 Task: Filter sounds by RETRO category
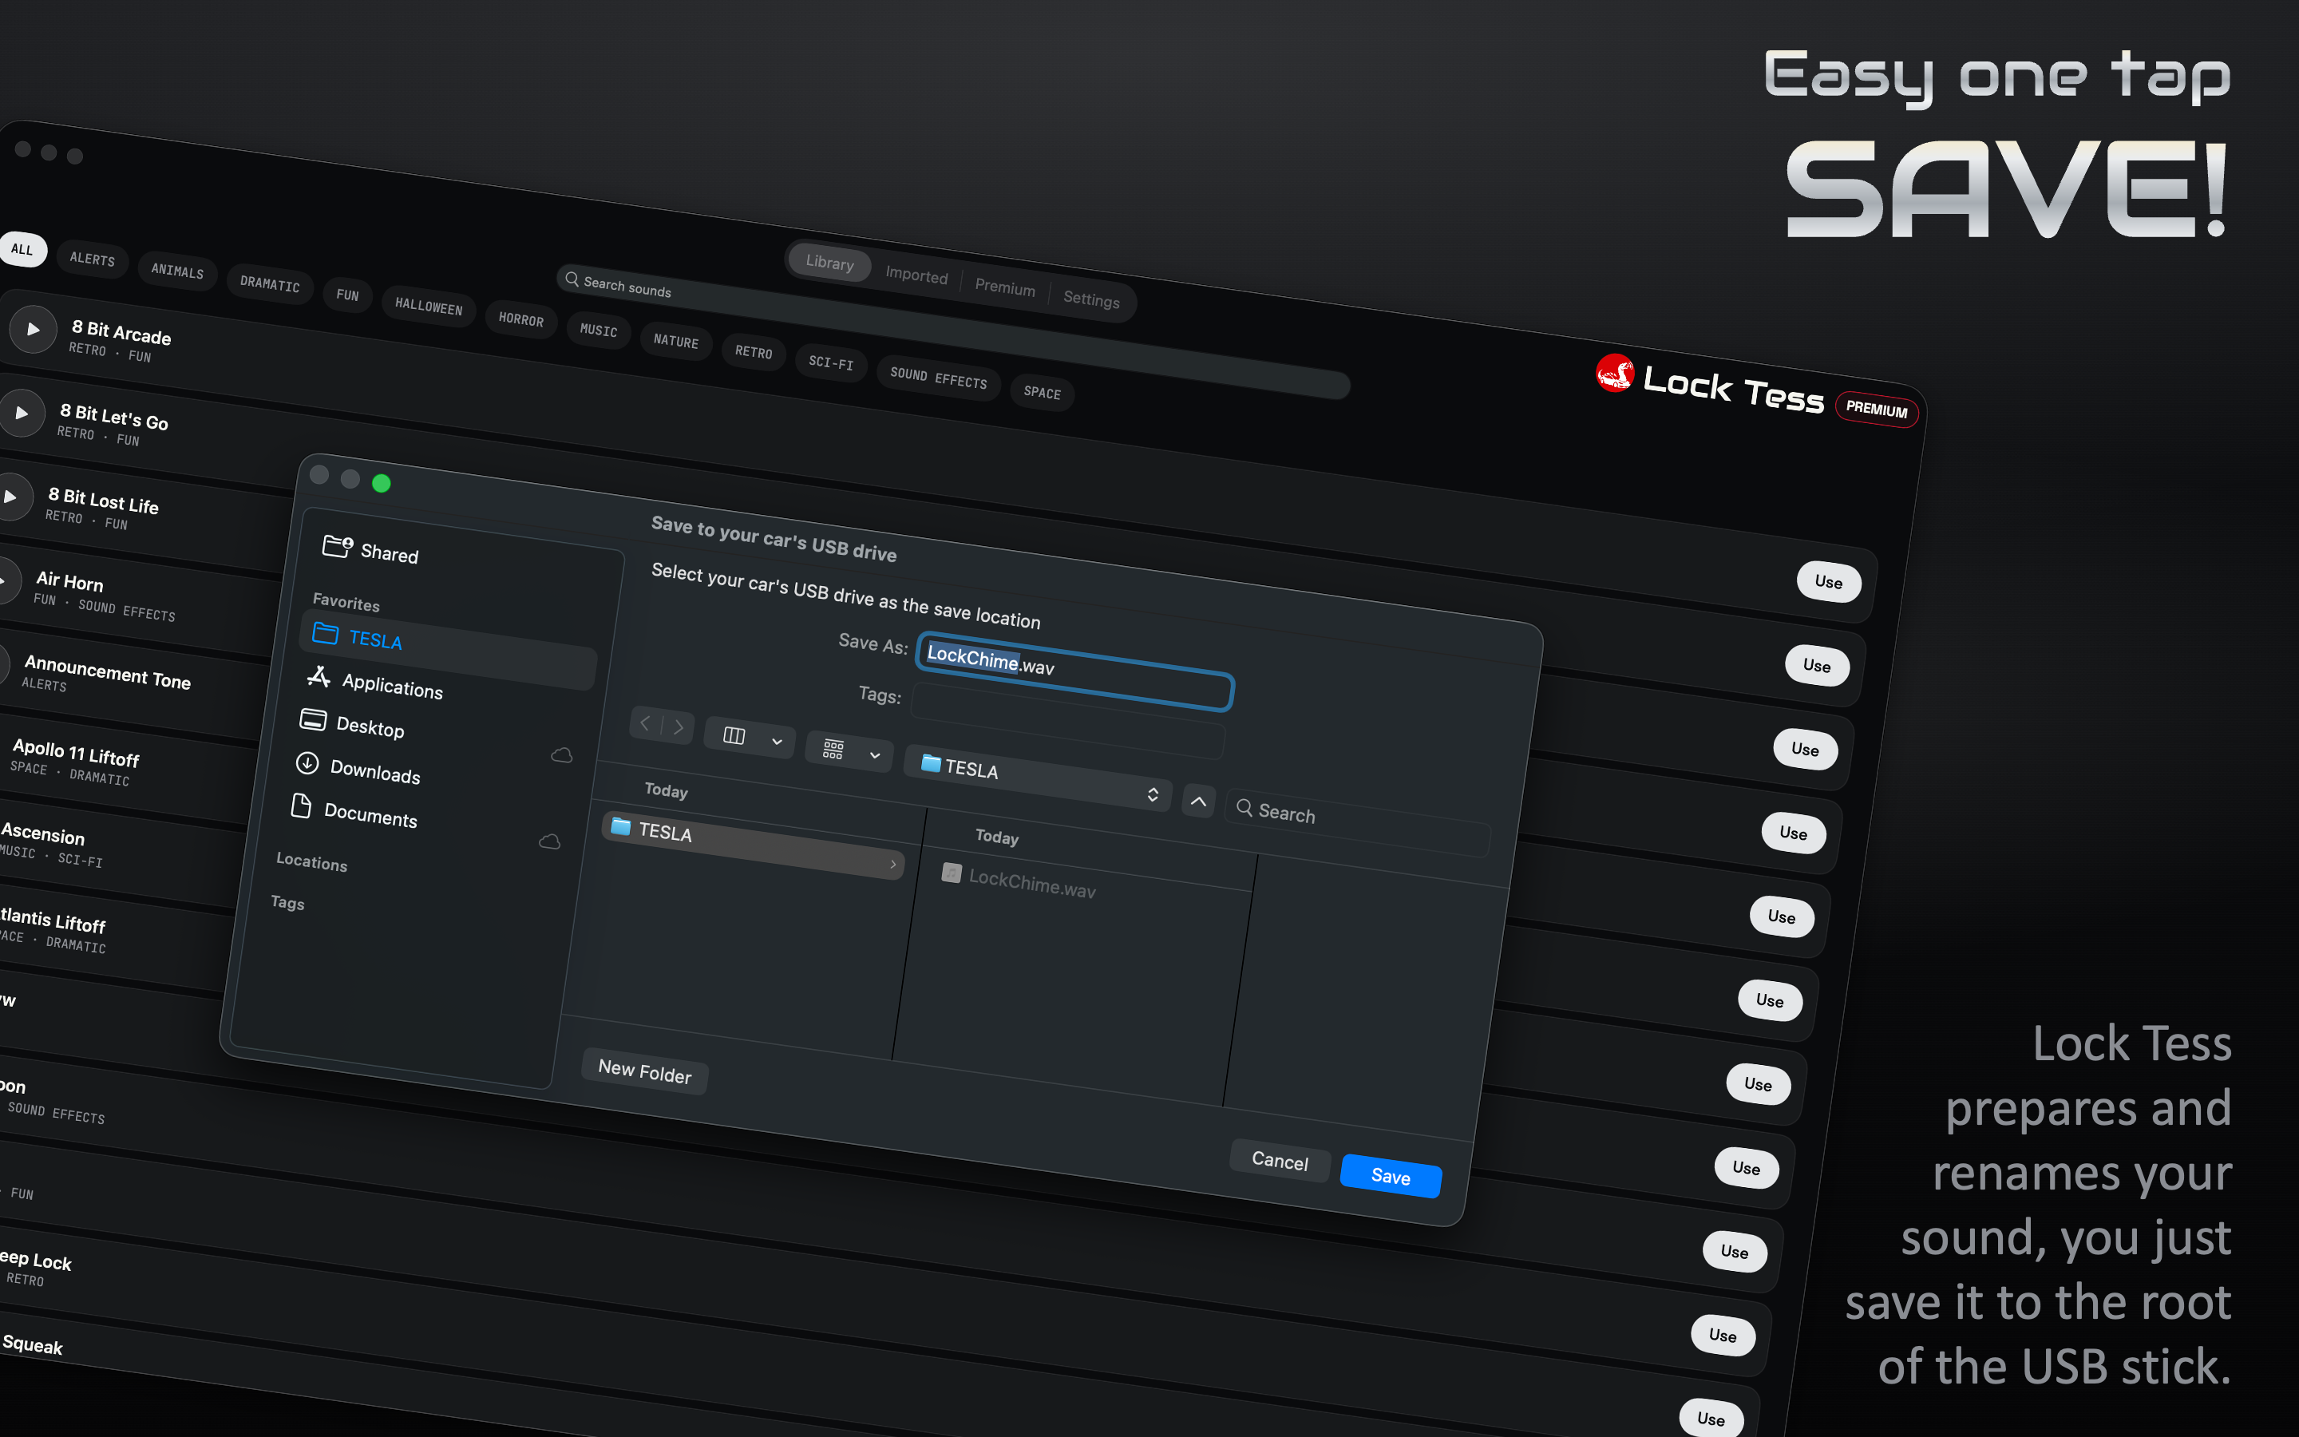754,353
